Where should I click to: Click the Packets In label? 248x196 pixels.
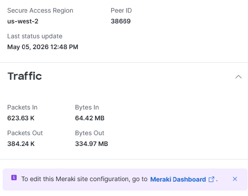pyautogui.click(x=22, y=107)
